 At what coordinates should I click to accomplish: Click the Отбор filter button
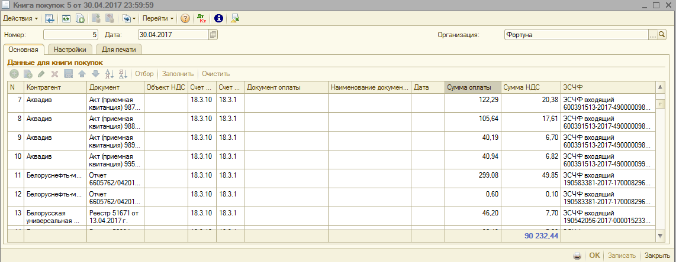(x=144, y=74)
